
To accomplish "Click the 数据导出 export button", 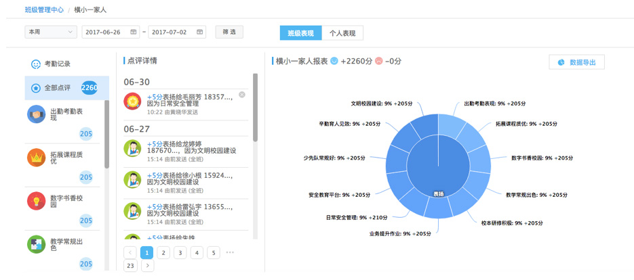I will (x=576, y=62).
